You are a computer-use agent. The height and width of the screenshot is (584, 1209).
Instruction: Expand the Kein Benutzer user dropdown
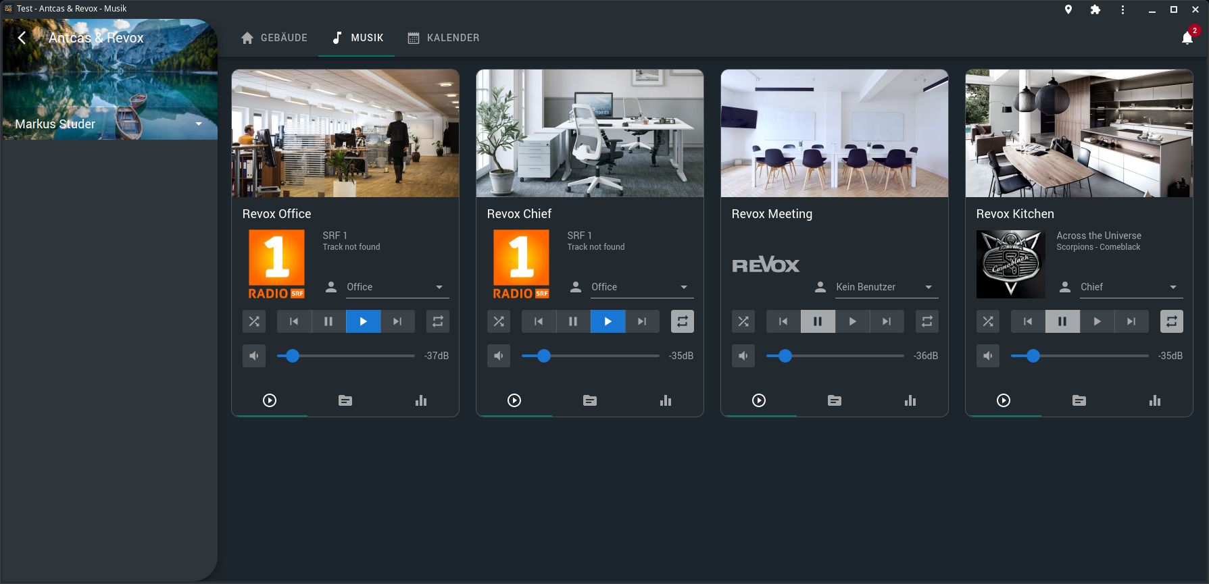coord(885,287)
